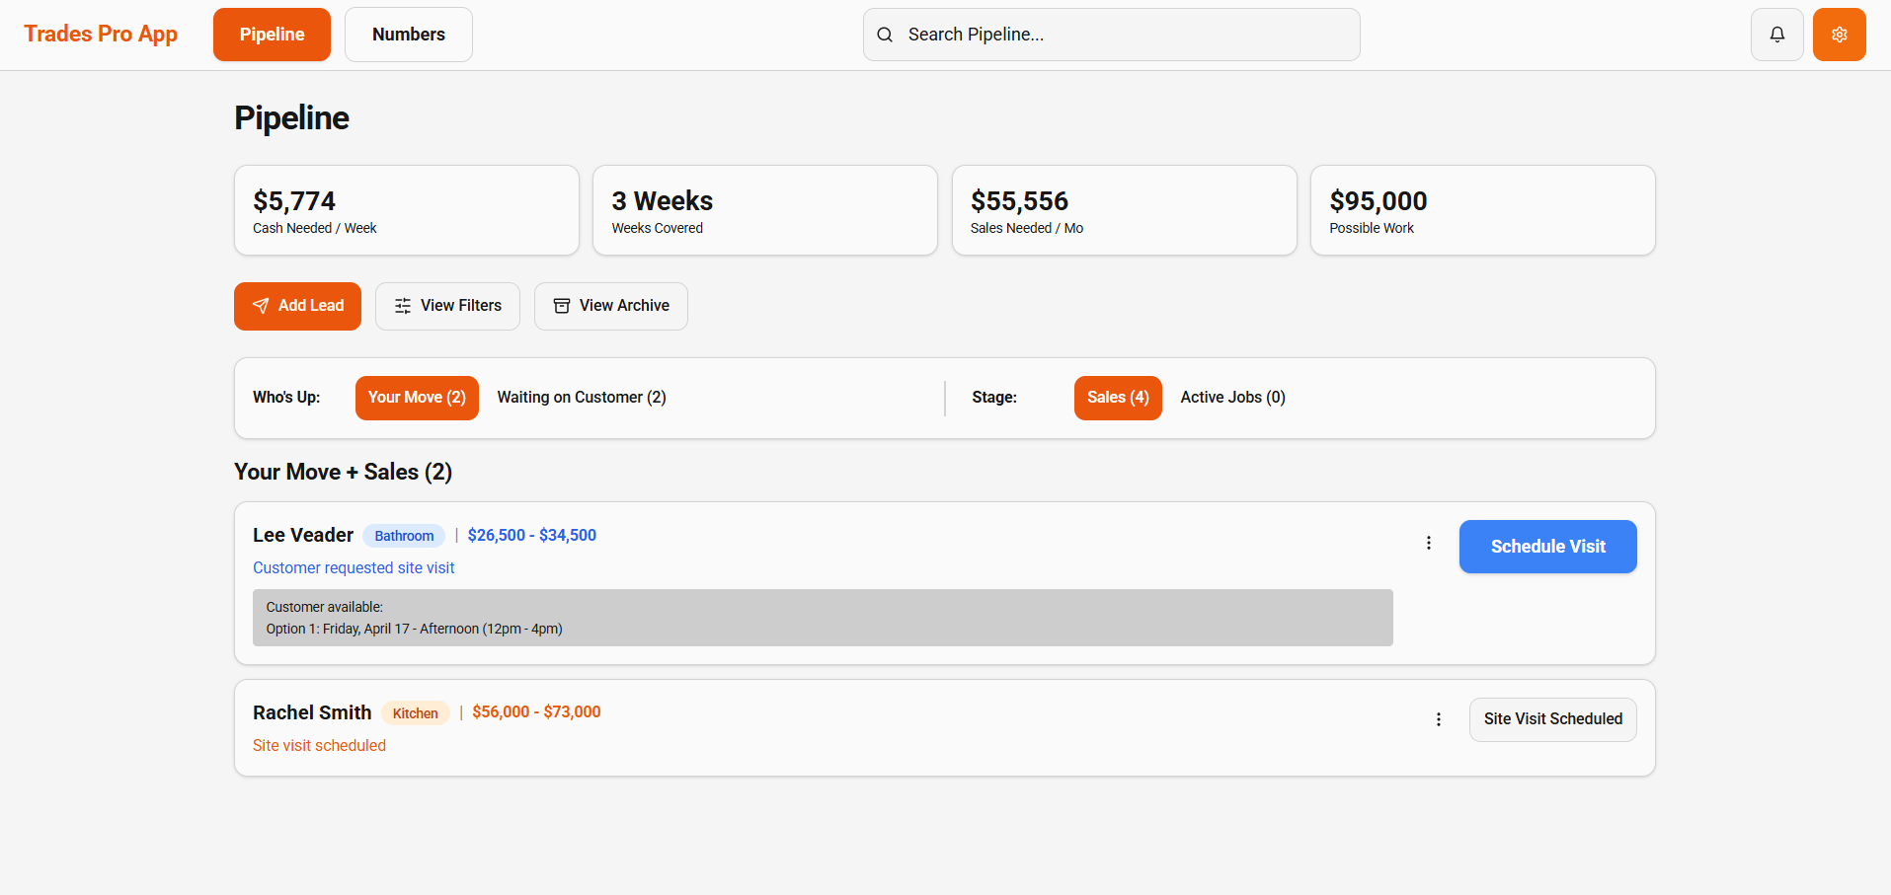The width and height of the screenshot is (1891, 895).
Task: Toggle the Waiting on Customer (2) filter
Action: click(x=582, y=397)
